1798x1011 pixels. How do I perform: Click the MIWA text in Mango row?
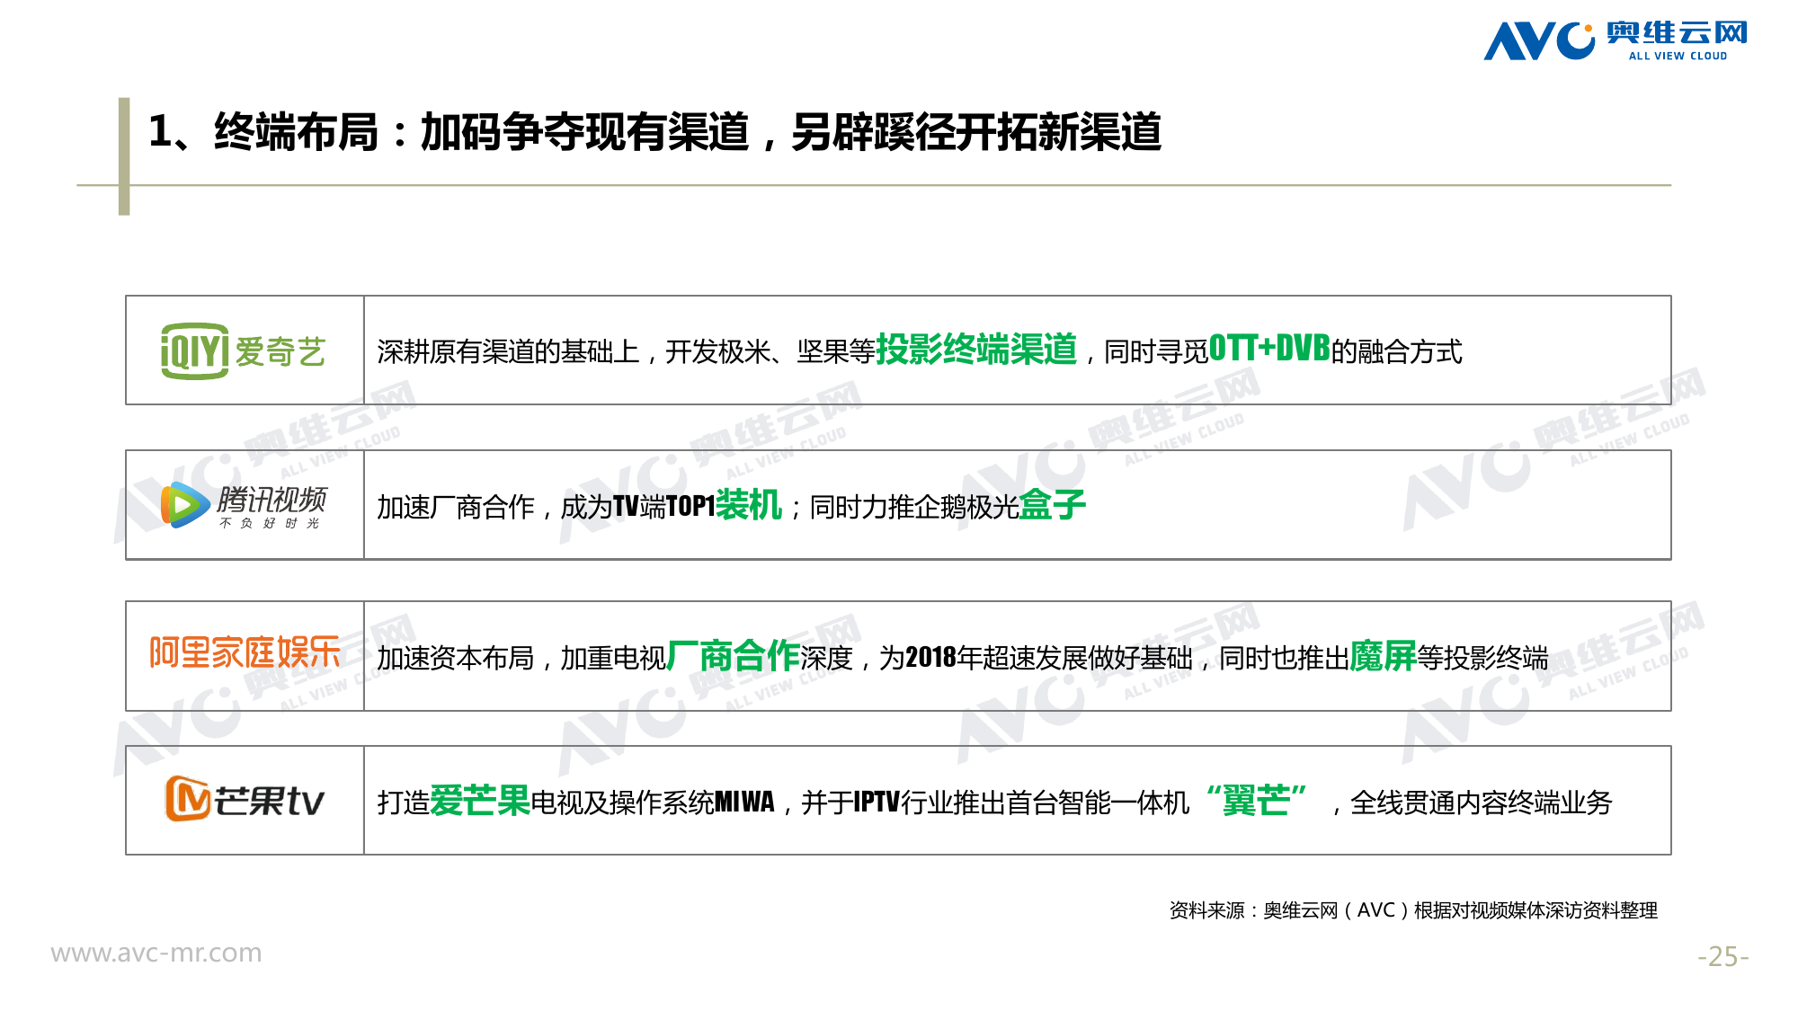click(x=743, y=802)
